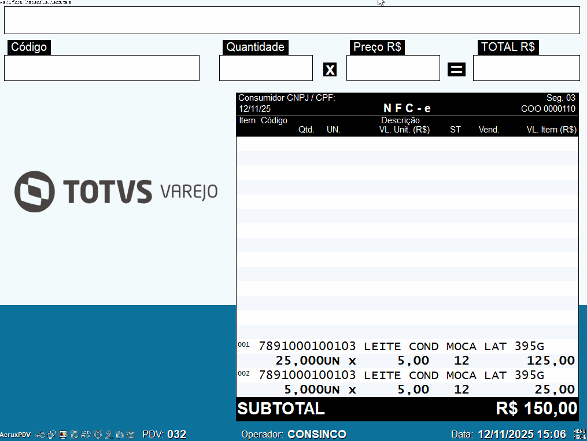Click the VL. Item (R$) column header
The image size is (587, 441).
click(552, 130)
